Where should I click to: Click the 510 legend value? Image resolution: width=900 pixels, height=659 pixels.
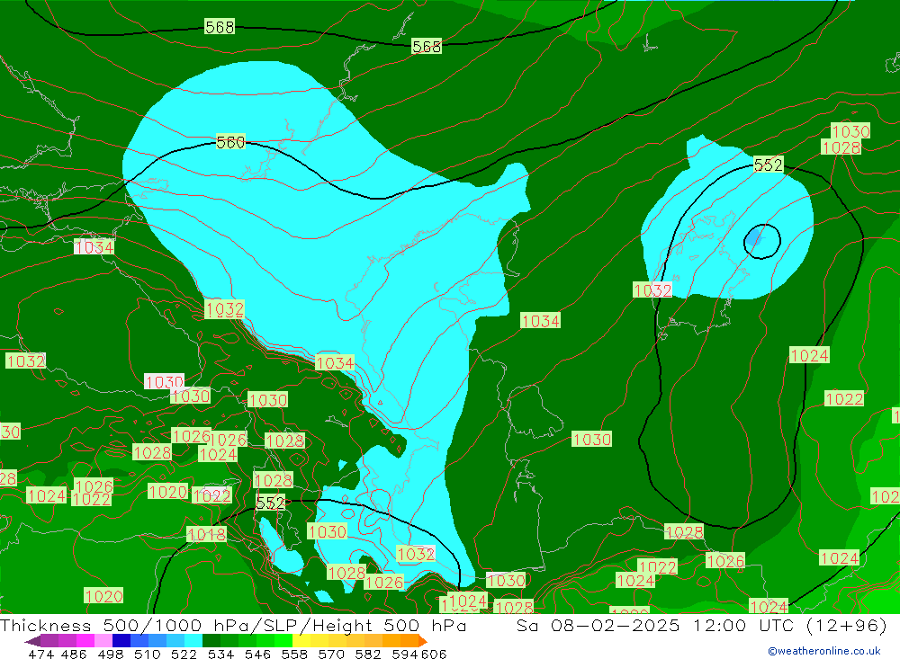pyautogui.click(x=148, y=654)
